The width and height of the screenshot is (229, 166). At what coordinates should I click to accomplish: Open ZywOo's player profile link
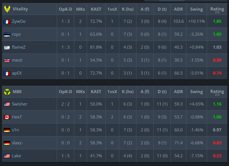pos(19,21)
